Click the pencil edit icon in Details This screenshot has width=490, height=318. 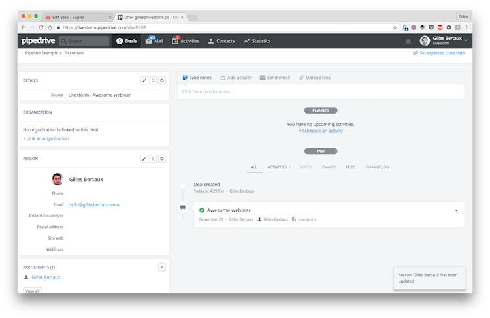(144, 80)
